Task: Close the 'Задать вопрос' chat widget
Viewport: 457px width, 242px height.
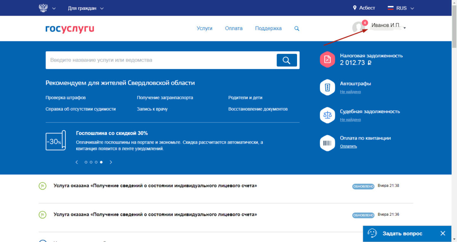Action: (443, 233)
